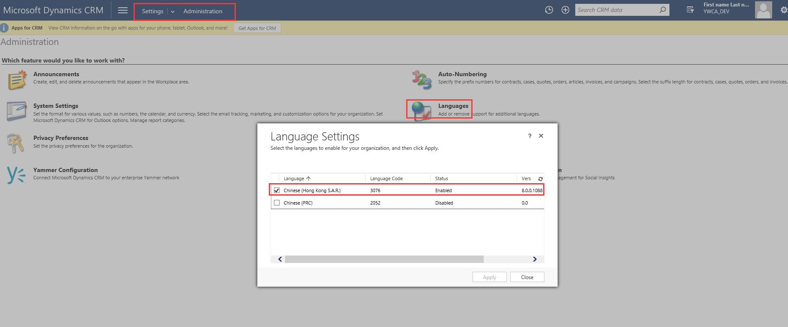Click the YWCA_DEV organization name

pos(716,12)
